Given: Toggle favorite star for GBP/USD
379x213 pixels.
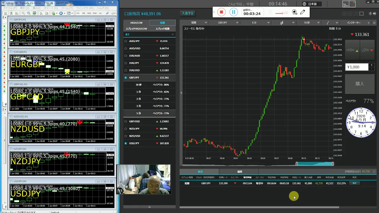Looking at the screenshot, I should (x=126, y=121).
